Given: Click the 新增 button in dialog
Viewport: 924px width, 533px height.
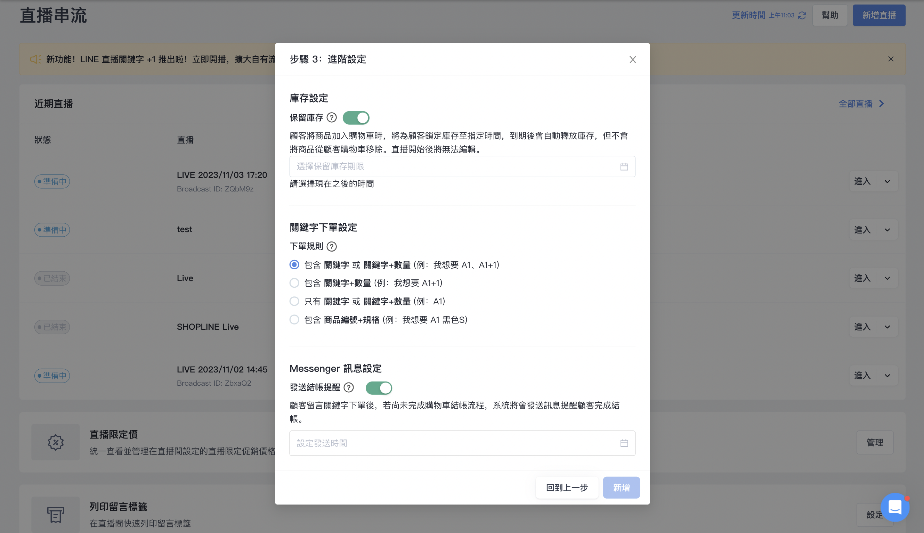Looking at the screenshot, I should (x=621, y=487).
